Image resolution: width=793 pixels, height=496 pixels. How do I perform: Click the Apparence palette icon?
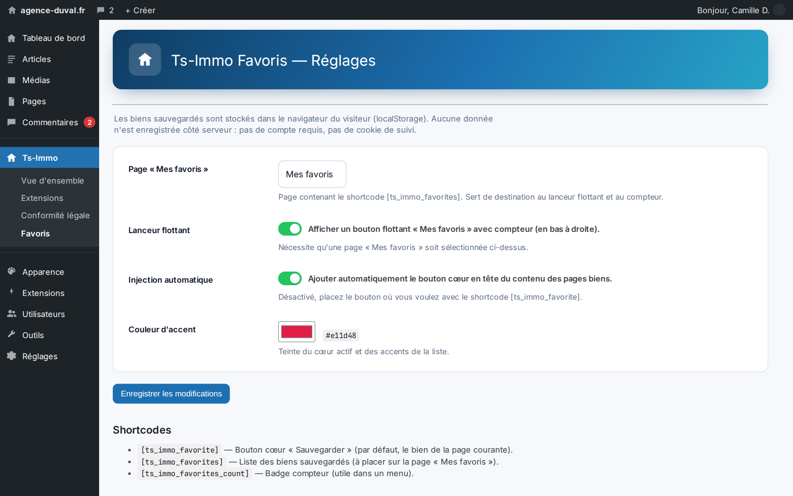click(12, 271)
